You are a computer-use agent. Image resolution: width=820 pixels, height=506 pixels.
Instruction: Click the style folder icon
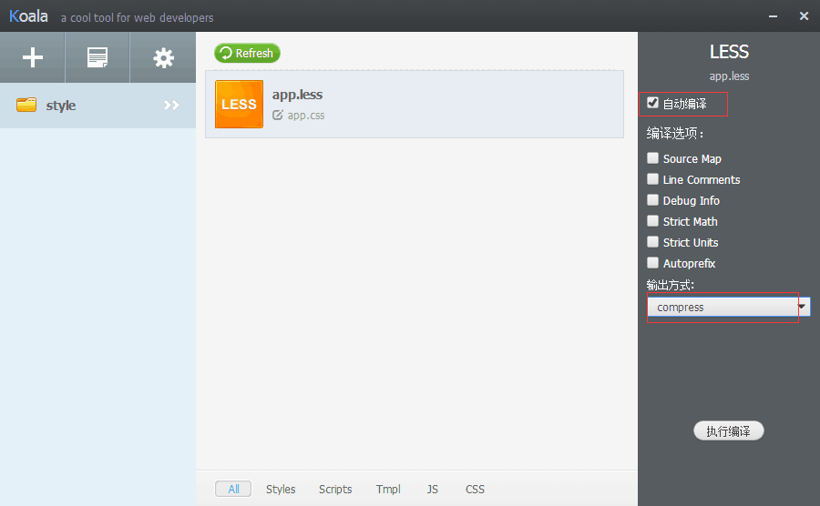point(26,105)
